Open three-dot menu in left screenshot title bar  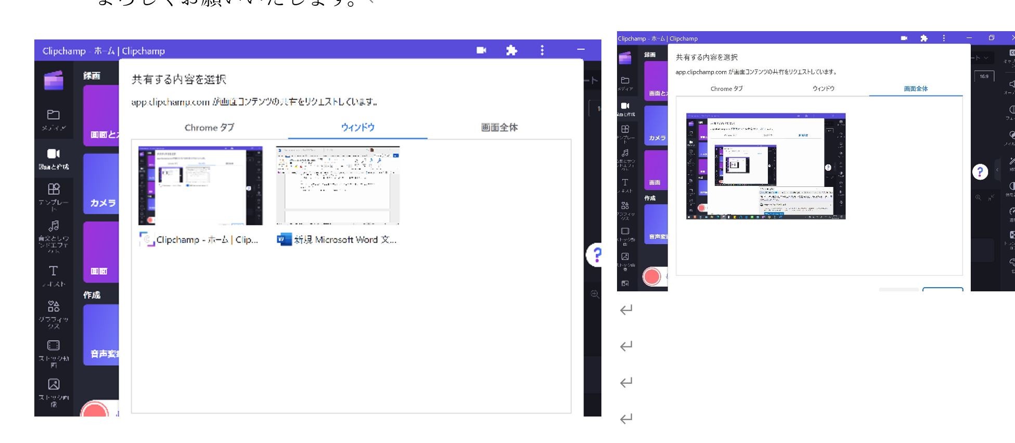click(542, 50)
